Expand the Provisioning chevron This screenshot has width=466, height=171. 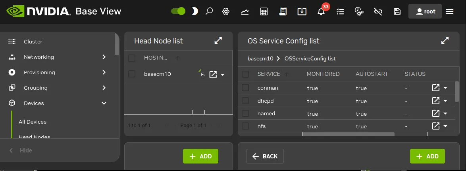click(104, 72)
